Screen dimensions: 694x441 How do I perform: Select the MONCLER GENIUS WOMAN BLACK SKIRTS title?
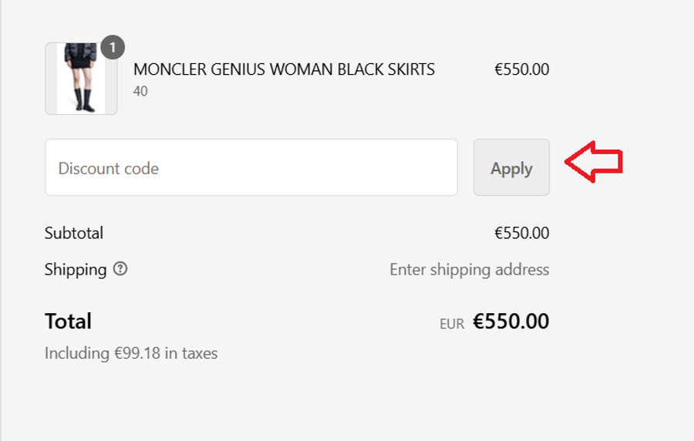(284, 69)
